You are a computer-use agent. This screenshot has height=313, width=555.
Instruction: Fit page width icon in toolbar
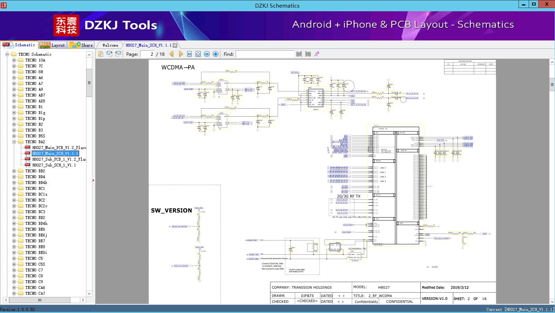coord(189,54)
